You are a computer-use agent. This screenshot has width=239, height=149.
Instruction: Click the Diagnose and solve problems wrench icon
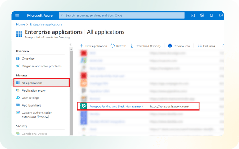[18, 66]
